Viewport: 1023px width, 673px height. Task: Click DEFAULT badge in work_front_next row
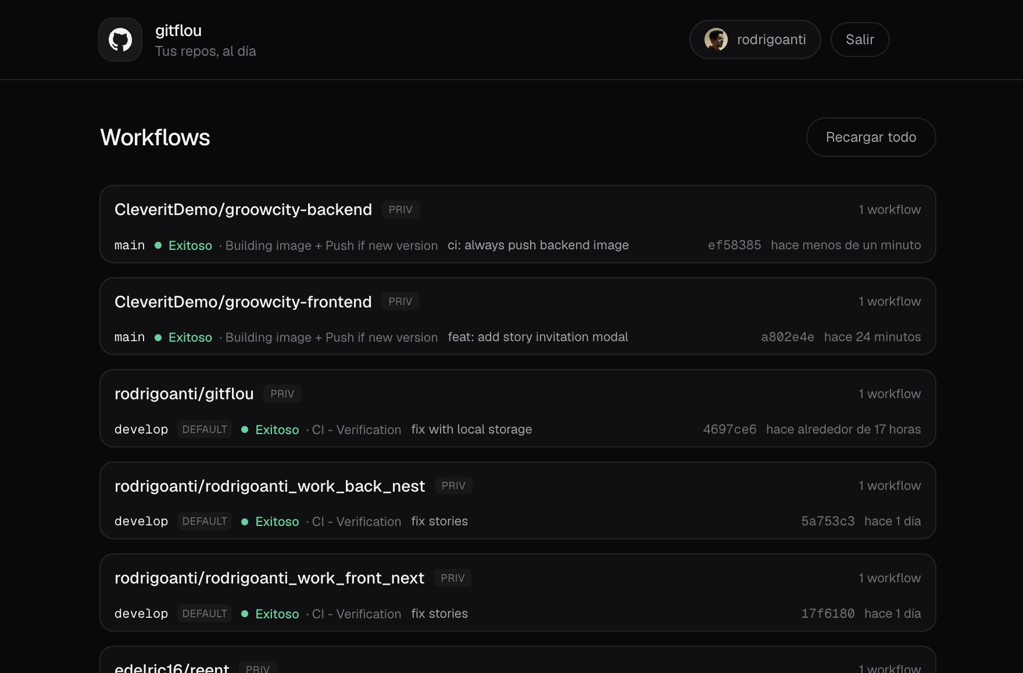(205, 614)
